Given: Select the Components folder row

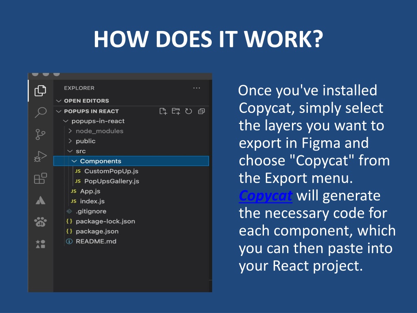Looking at the screenshot, I should point(131,161).
